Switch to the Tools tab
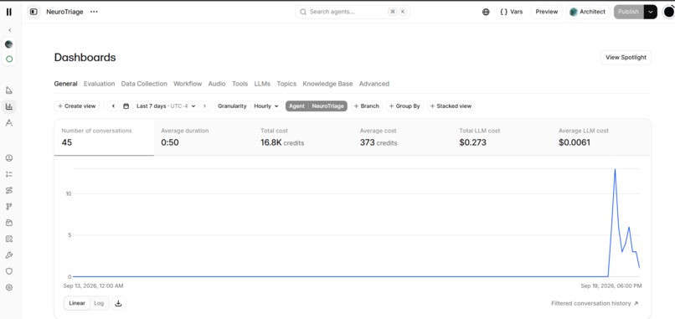 click(240, 84)
